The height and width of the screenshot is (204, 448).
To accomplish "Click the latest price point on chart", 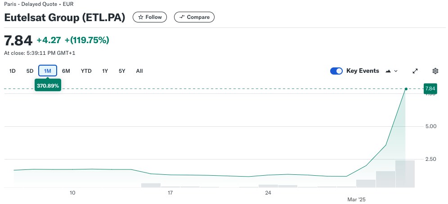I will coord(406,89).
